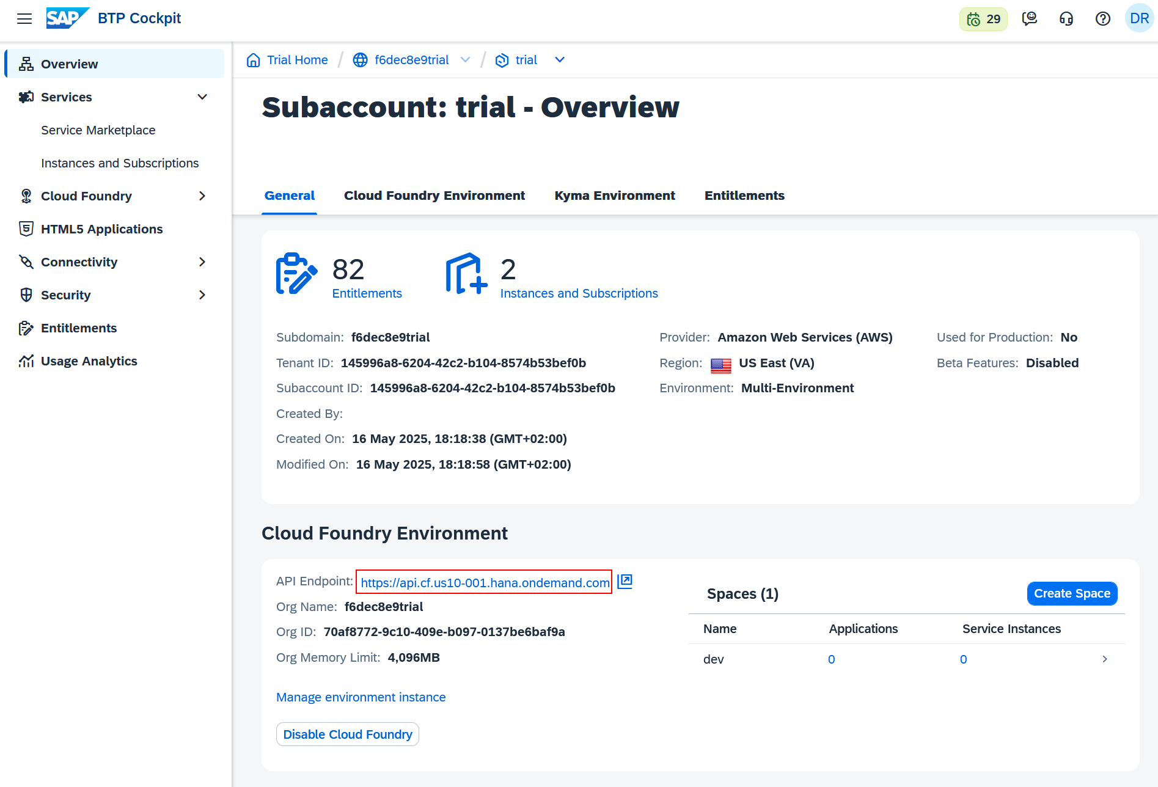Switch to the Entitlements tab
Screen dimensions: 1158x787
pos(744,196)
